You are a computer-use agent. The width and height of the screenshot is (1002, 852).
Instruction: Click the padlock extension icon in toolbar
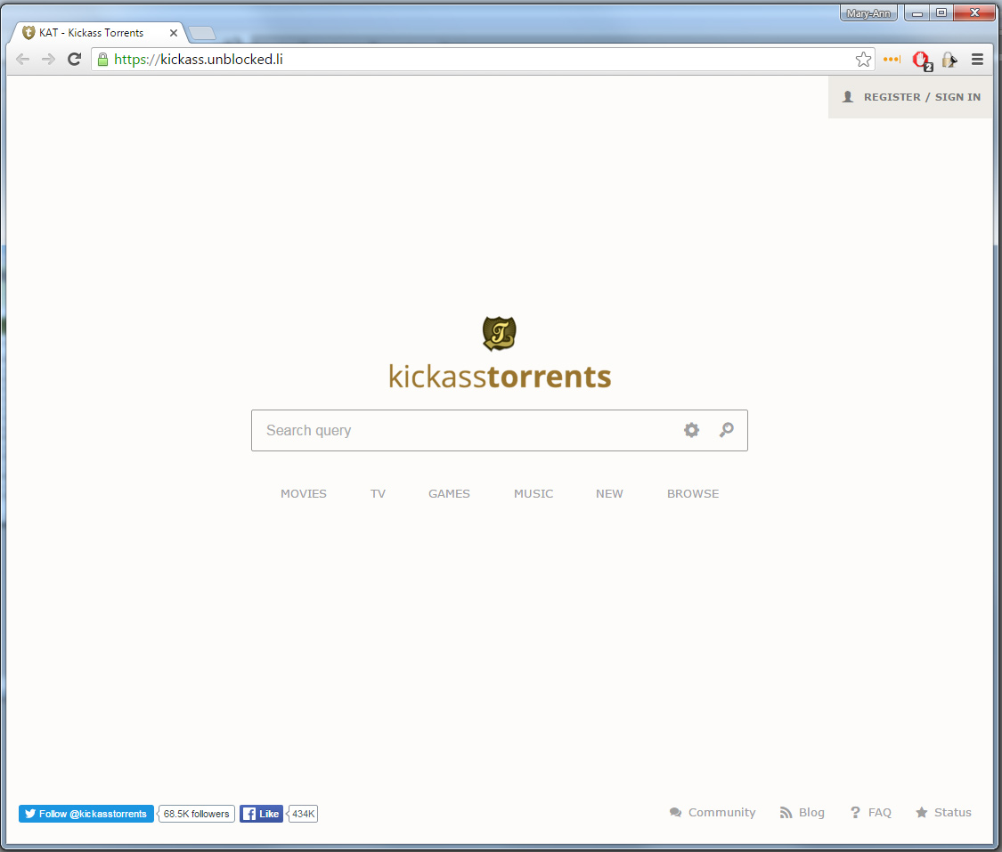click(x=949, y=60)
